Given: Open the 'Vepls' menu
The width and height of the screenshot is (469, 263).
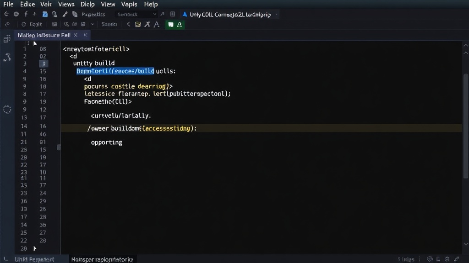Looking at the screenshot, I should point(129,4).
